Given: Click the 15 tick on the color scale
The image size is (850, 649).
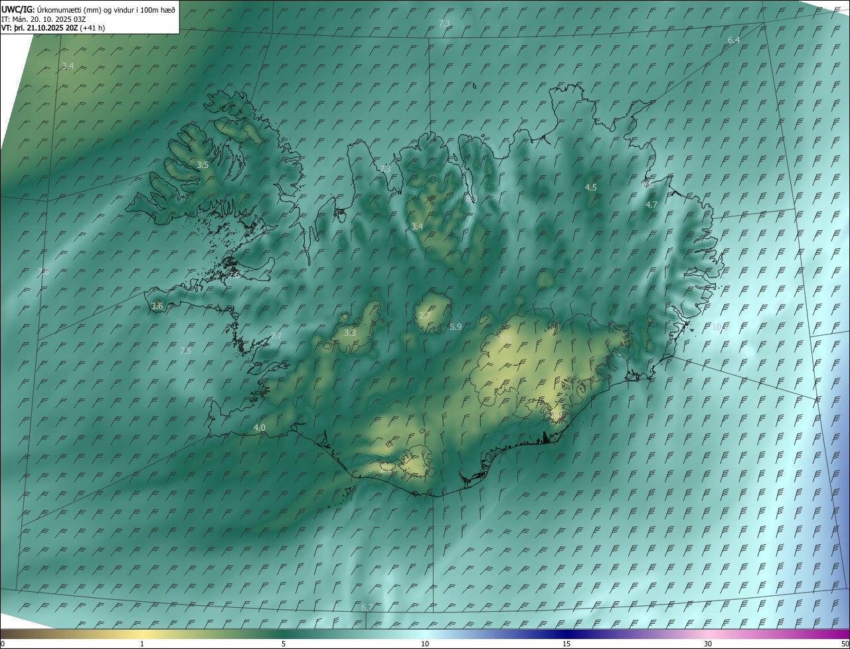Looking at the screenshot, I should [566, 644].
